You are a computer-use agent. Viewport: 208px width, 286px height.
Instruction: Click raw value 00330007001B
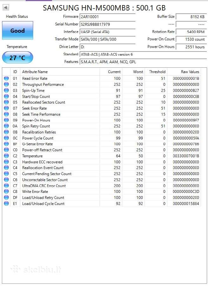click(x=186, y=156)
